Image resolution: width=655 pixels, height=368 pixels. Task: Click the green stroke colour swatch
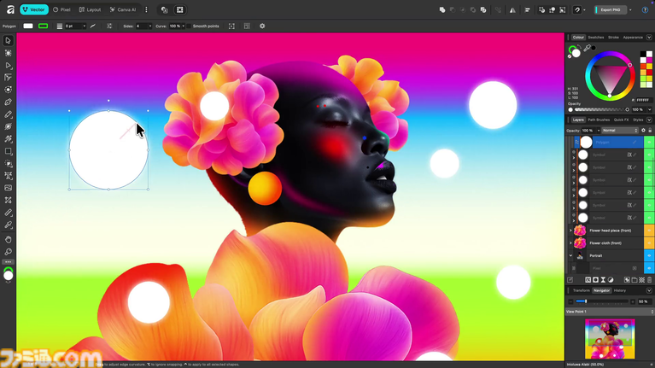[43, 26]
